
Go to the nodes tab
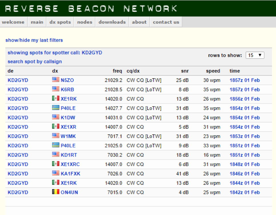(x=85, y=22)
